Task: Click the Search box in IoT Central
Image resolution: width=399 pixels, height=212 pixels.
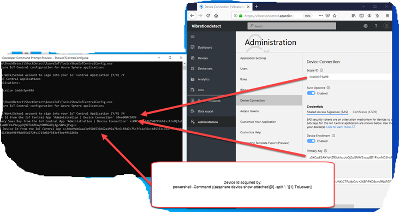Action: pyautogui.click(x=291, y=26)
